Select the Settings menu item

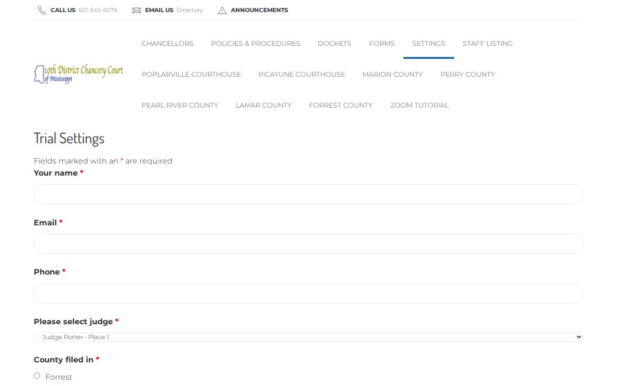pos(429,43)
